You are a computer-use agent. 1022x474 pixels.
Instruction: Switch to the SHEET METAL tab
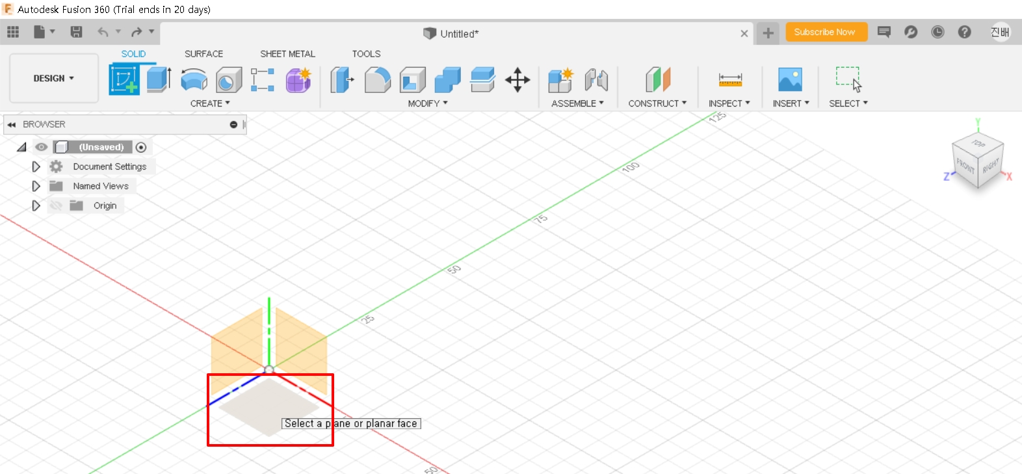coord(287,54)
